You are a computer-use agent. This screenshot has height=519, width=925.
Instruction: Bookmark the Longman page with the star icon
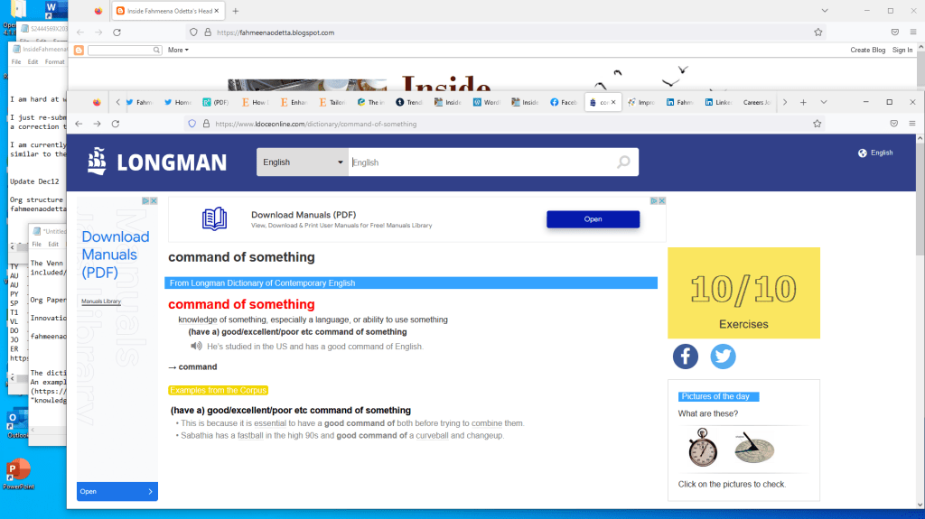coord(817,124)
